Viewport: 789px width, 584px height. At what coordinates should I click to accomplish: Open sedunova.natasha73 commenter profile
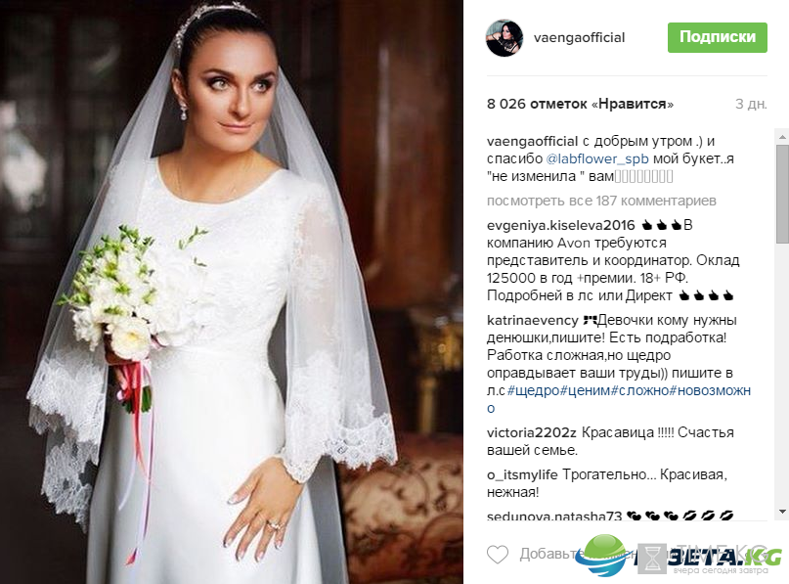point(554,517)
